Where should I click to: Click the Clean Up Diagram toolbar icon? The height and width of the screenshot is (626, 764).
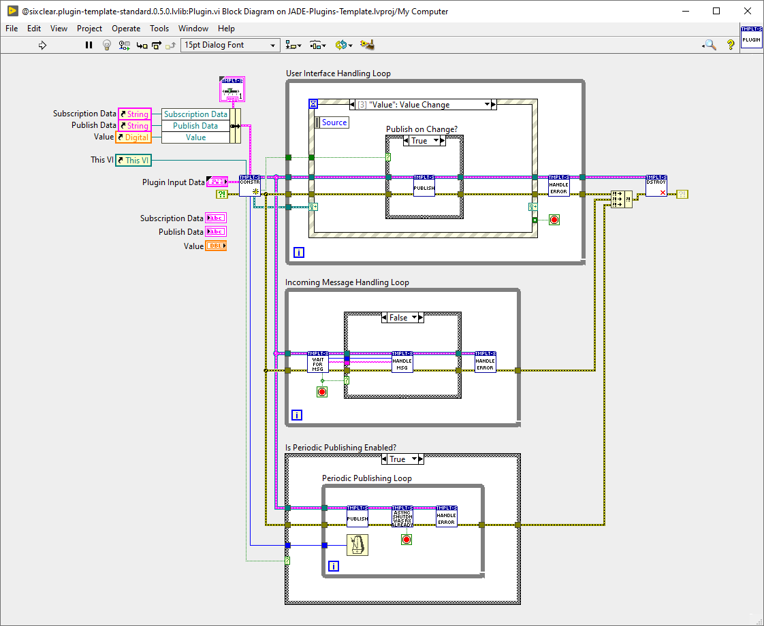(x=367, y=45)
